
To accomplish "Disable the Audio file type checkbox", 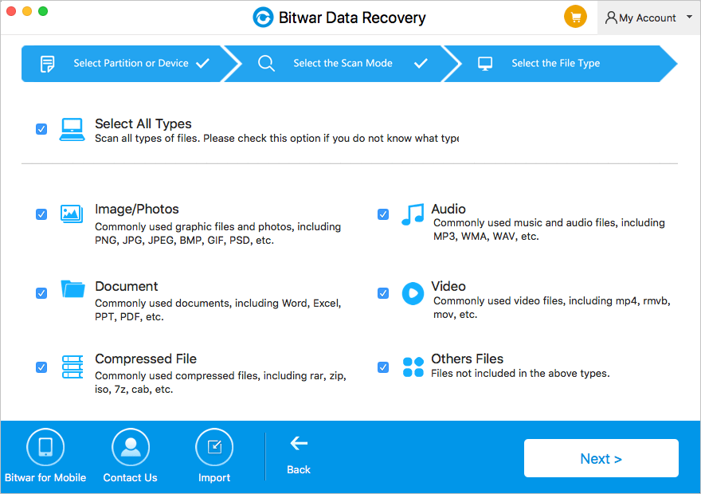I will click(x=382, y=214).
